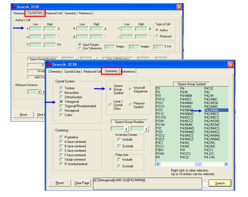
Task: Select P3121 in space group list
Action: tap(160, 106)
